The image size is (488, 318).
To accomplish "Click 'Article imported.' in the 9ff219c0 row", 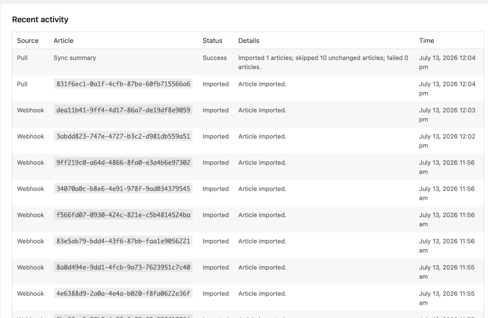I will [262, 163].
